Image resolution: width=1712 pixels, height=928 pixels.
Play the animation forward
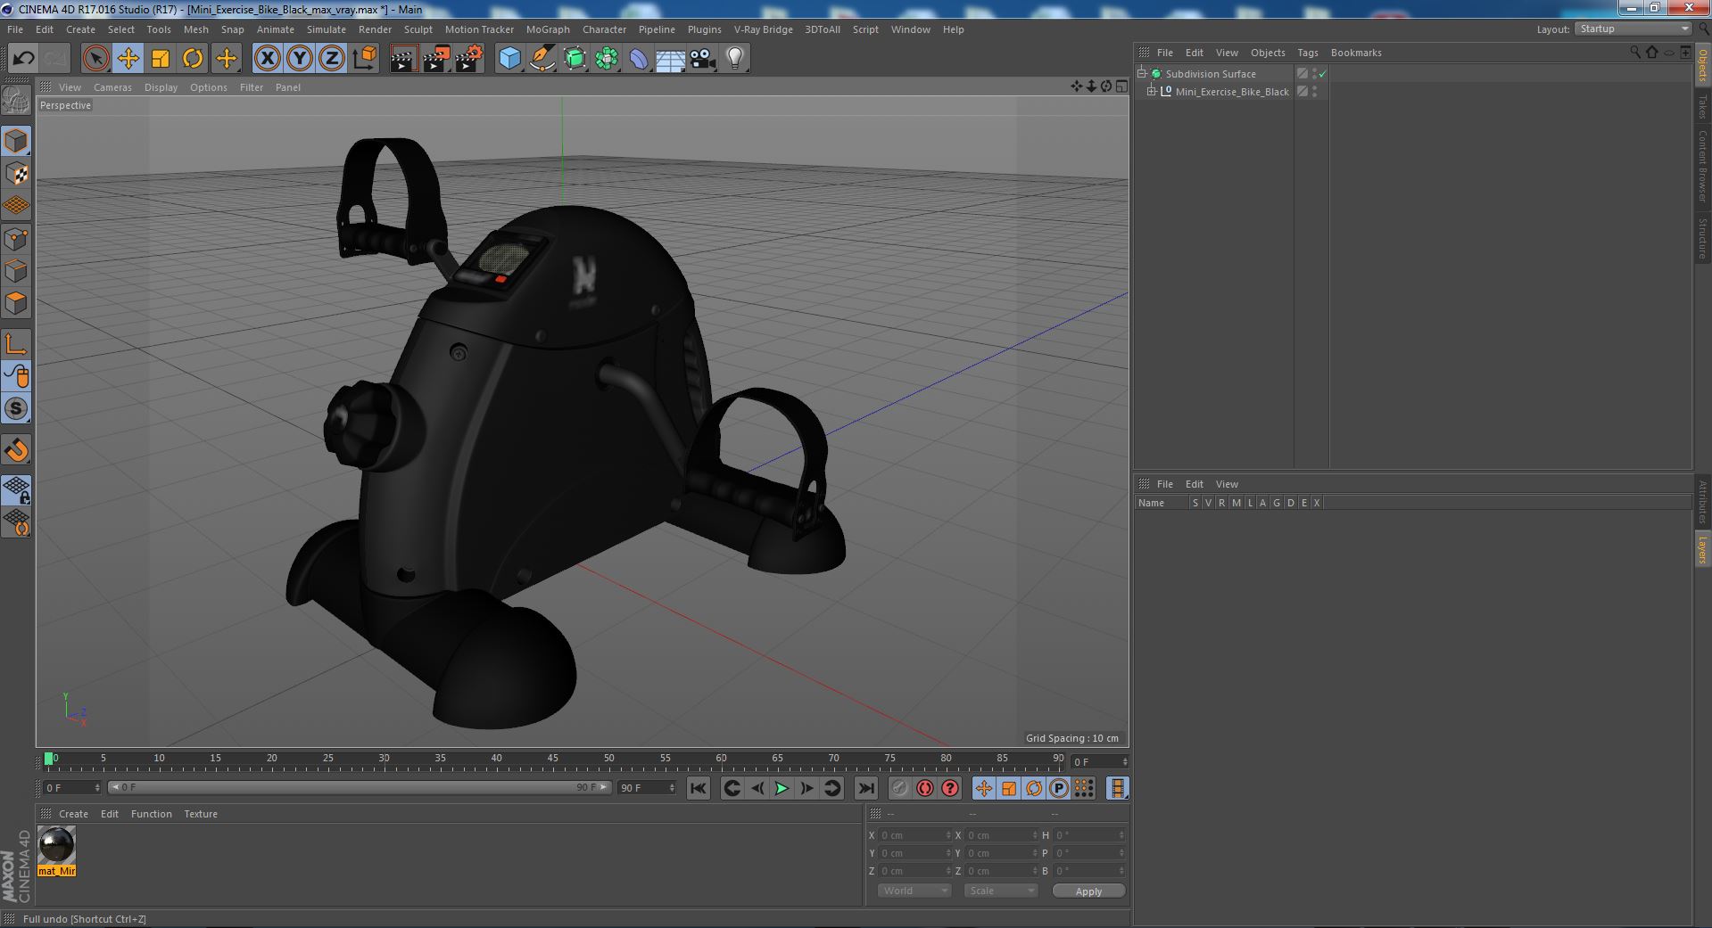(782, 788)
